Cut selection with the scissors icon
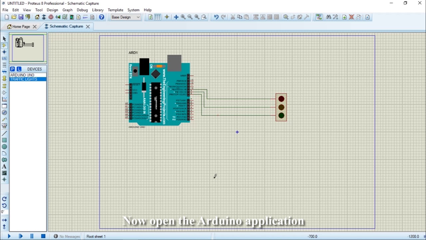This screenshot has width=426, height=240. (233, 17)
